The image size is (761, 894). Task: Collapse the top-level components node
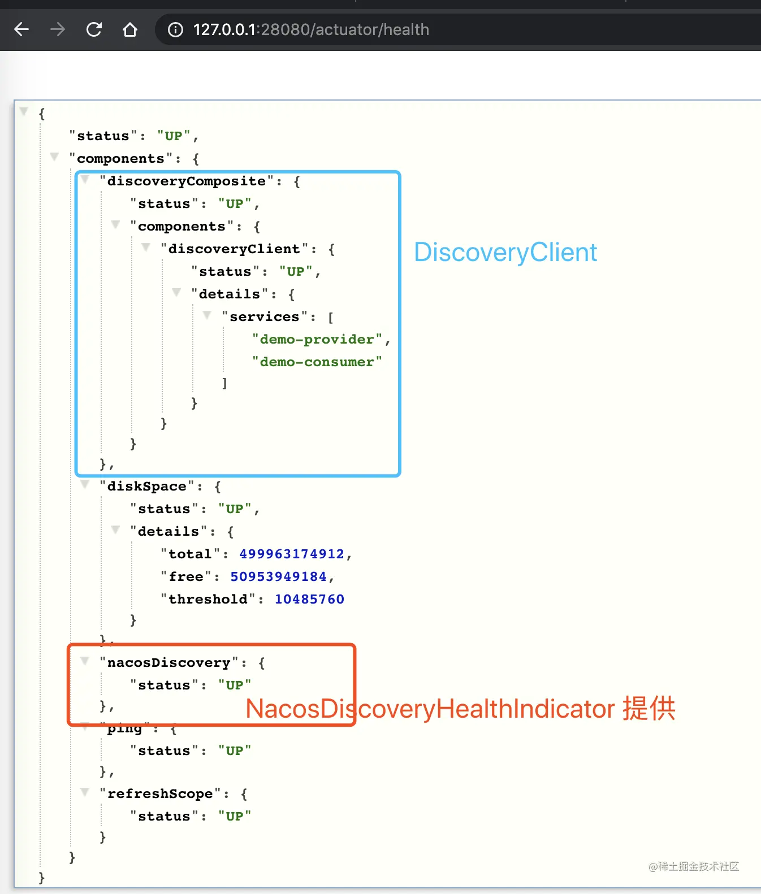[x=54, y=157]
